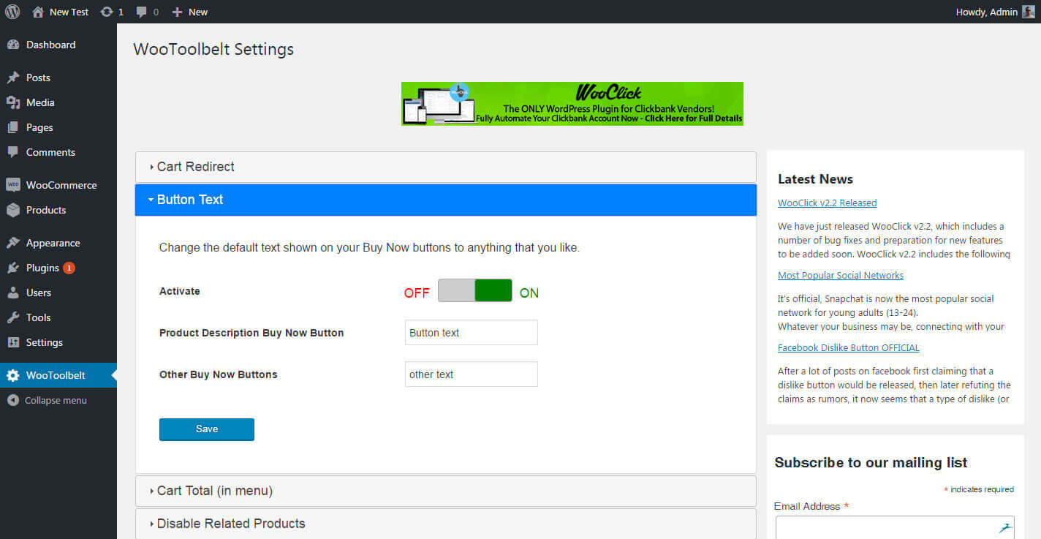The height and width of the screenshot is (539, 1041).
Task: Click the Comments bubble icon in sidebar
Action: [x=13, y=152]
